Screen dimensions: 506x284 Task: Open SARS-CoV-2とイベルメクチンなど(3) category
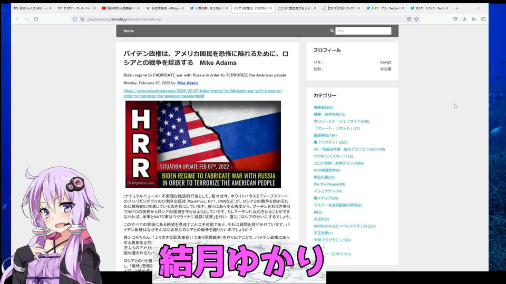click(344, 226)
